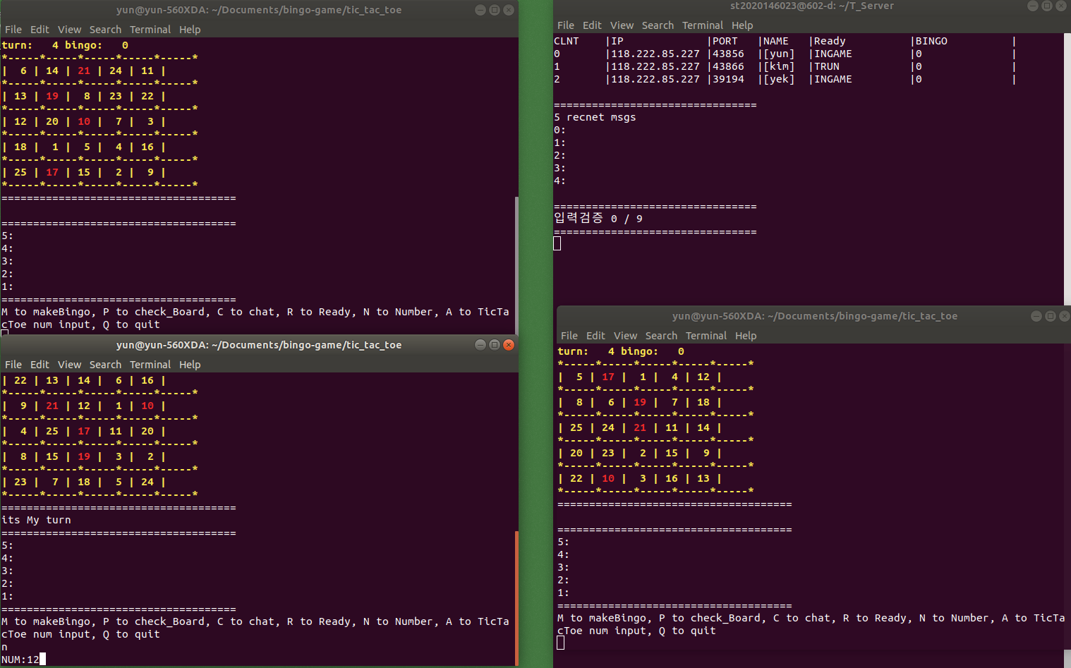Open Terminal menu in lower-right tic_tac_toe window
Screen dimensions: 1071x668
(x=706, y=336)
